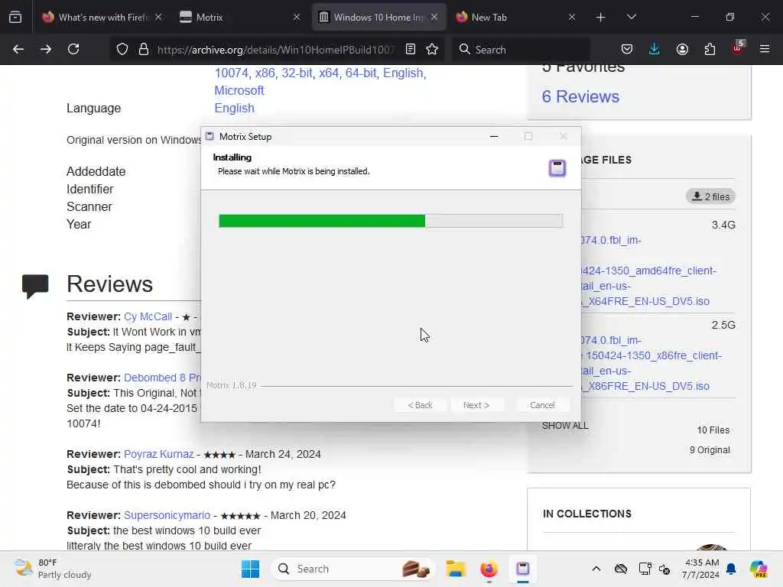Open Motrix installer taskbar icon

coord(523,569)
